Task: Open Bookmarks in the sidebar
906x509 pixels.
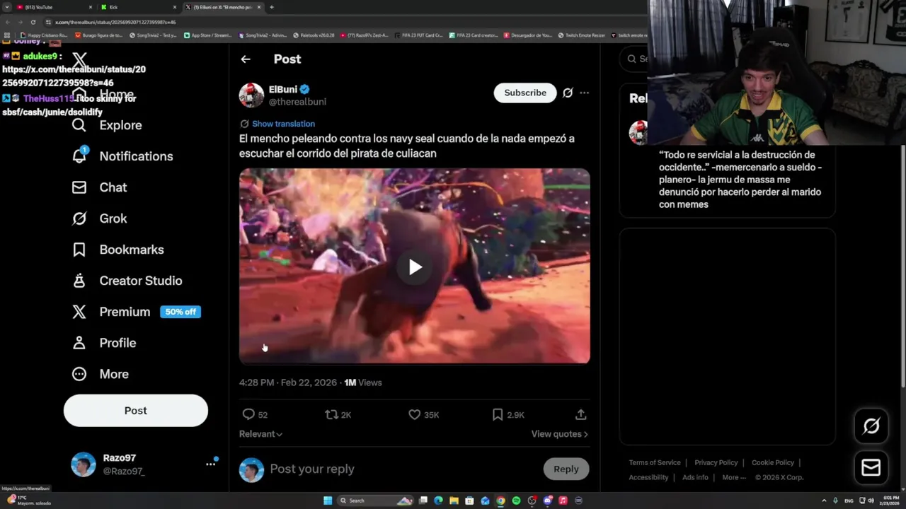Action: 118,250
